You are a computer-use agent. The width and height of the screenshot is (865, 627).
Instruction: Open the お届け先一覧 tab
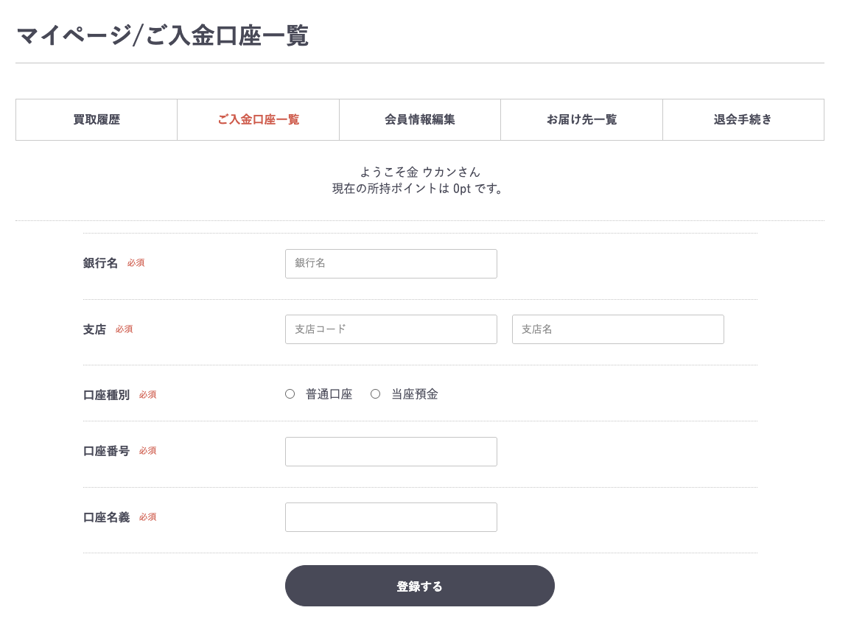click(x=581, y=119)
